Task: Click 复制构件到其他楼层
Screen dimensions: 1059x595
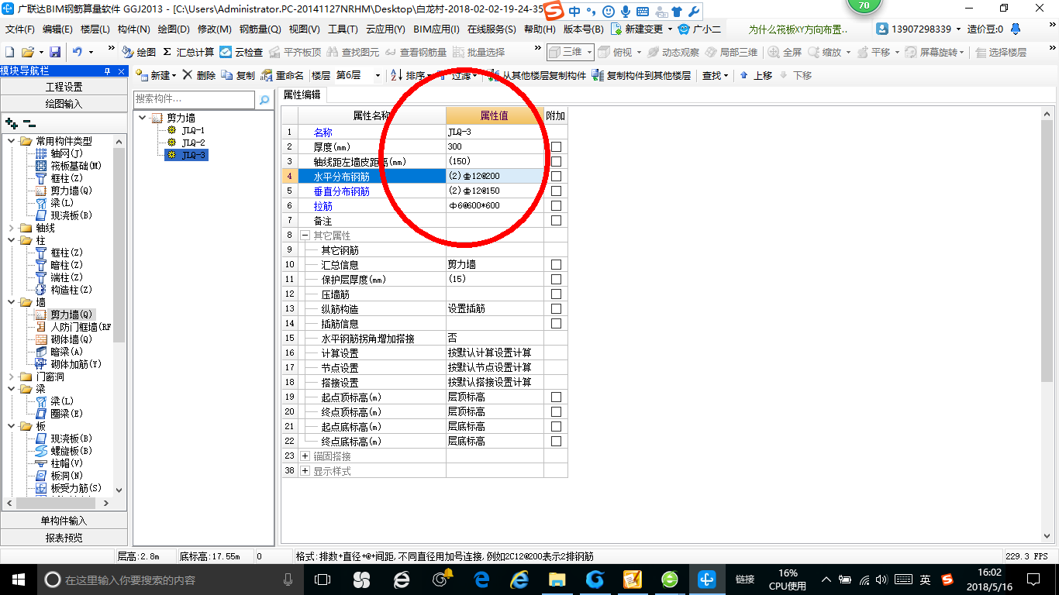Action: pos(641,75)
